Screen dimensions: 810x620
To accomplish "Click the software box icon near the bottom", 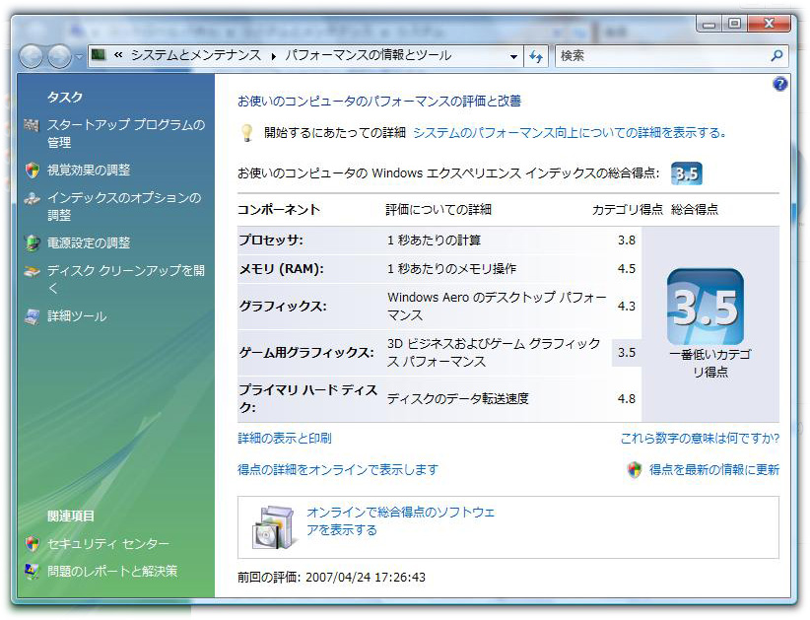I will tap(274, 527).
